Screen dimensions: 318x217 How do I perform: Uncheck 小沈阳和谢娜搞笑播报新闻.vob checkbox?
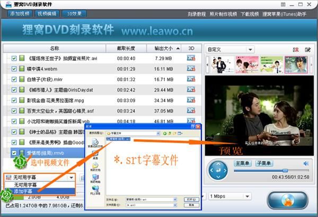pos(14,121)
